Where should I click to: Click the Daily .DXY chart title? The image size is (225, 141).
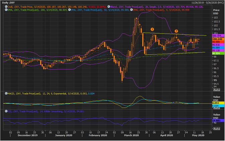tap(8, 3)
